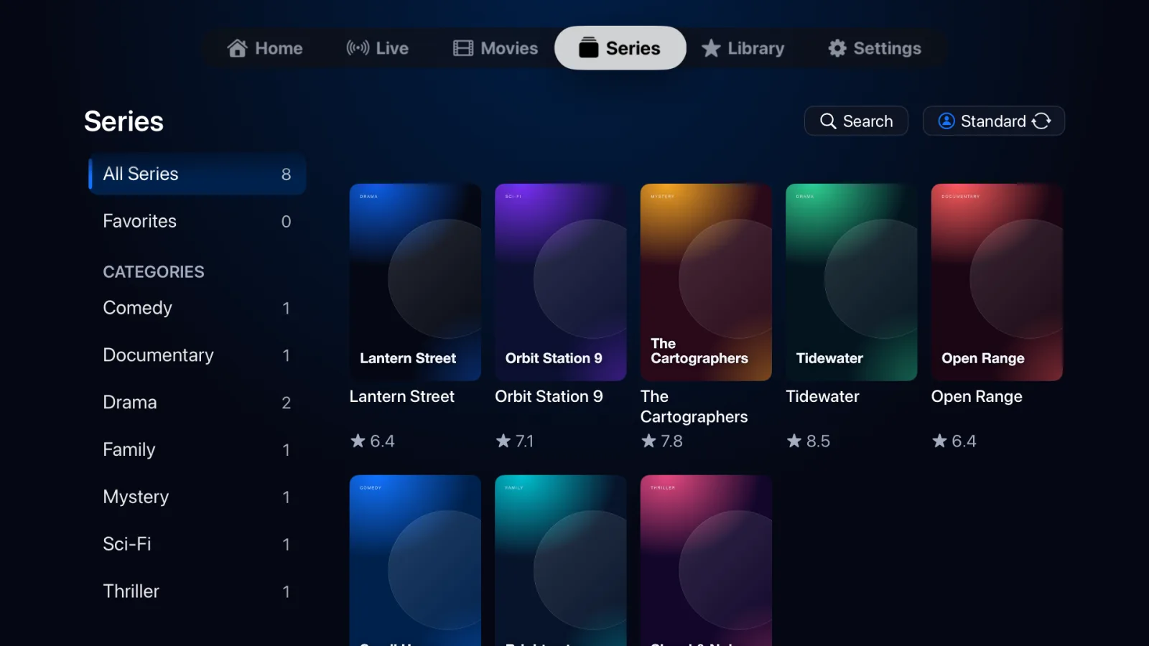
Task: Open the Orbit Station 9 poster
Action: pos(561,282)
